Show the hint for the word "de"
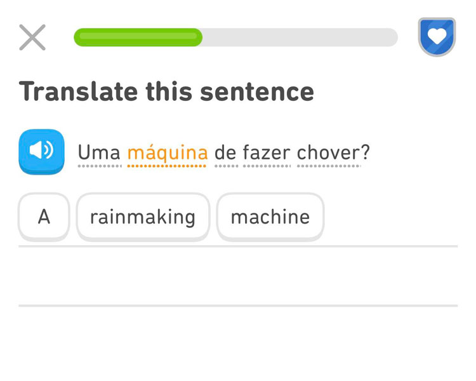The height and width of the screenshot is (381, 476). [225, 153]
